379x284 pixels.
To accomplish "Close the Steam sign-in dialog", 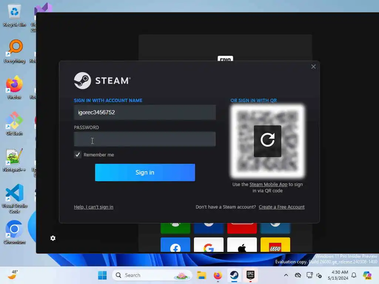I will [313, 67].
